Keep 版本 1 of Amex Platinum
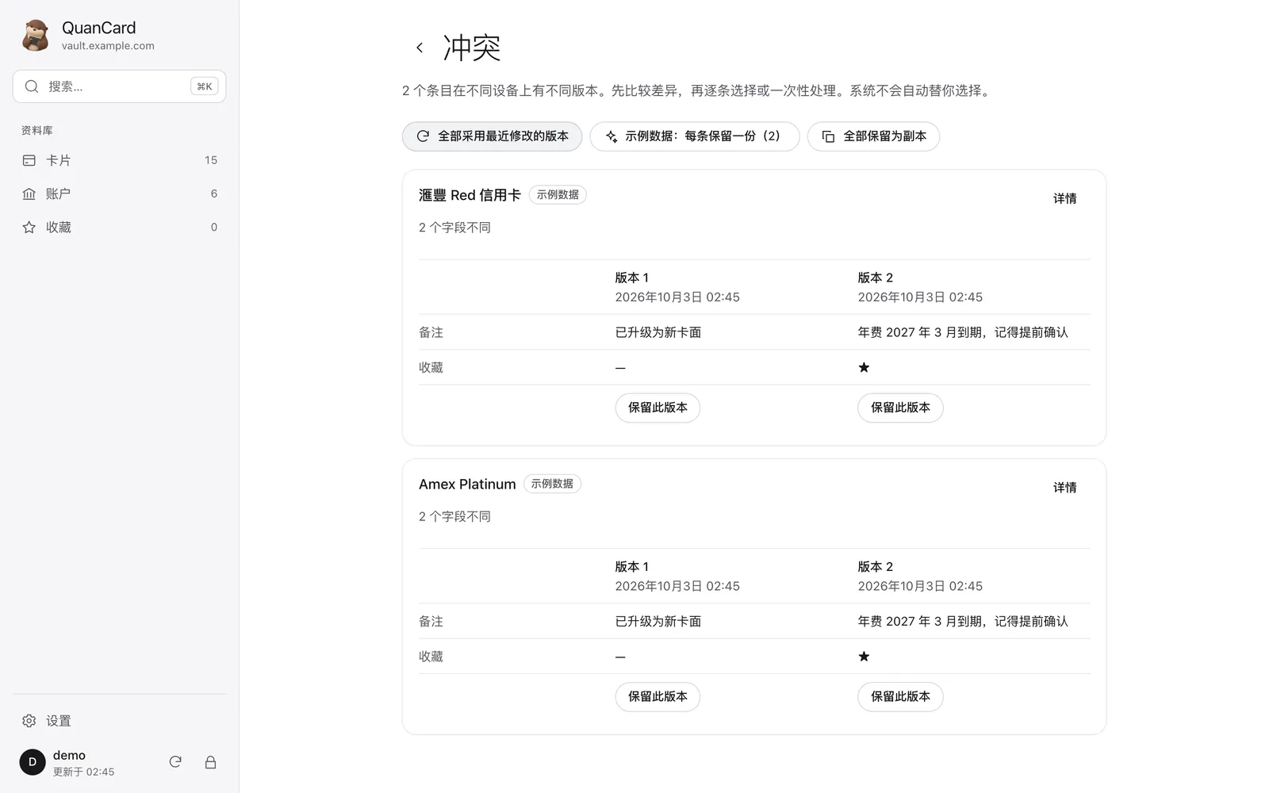This screenshot has height=793, width=1269. coord(658,696)
